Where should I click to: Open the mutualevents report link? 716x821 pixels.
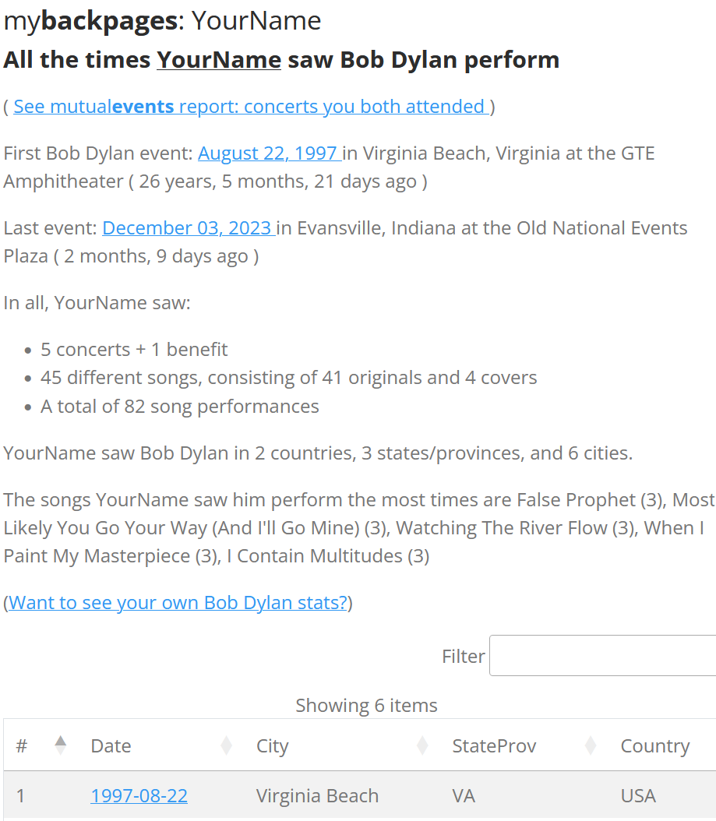click(251, 106)
